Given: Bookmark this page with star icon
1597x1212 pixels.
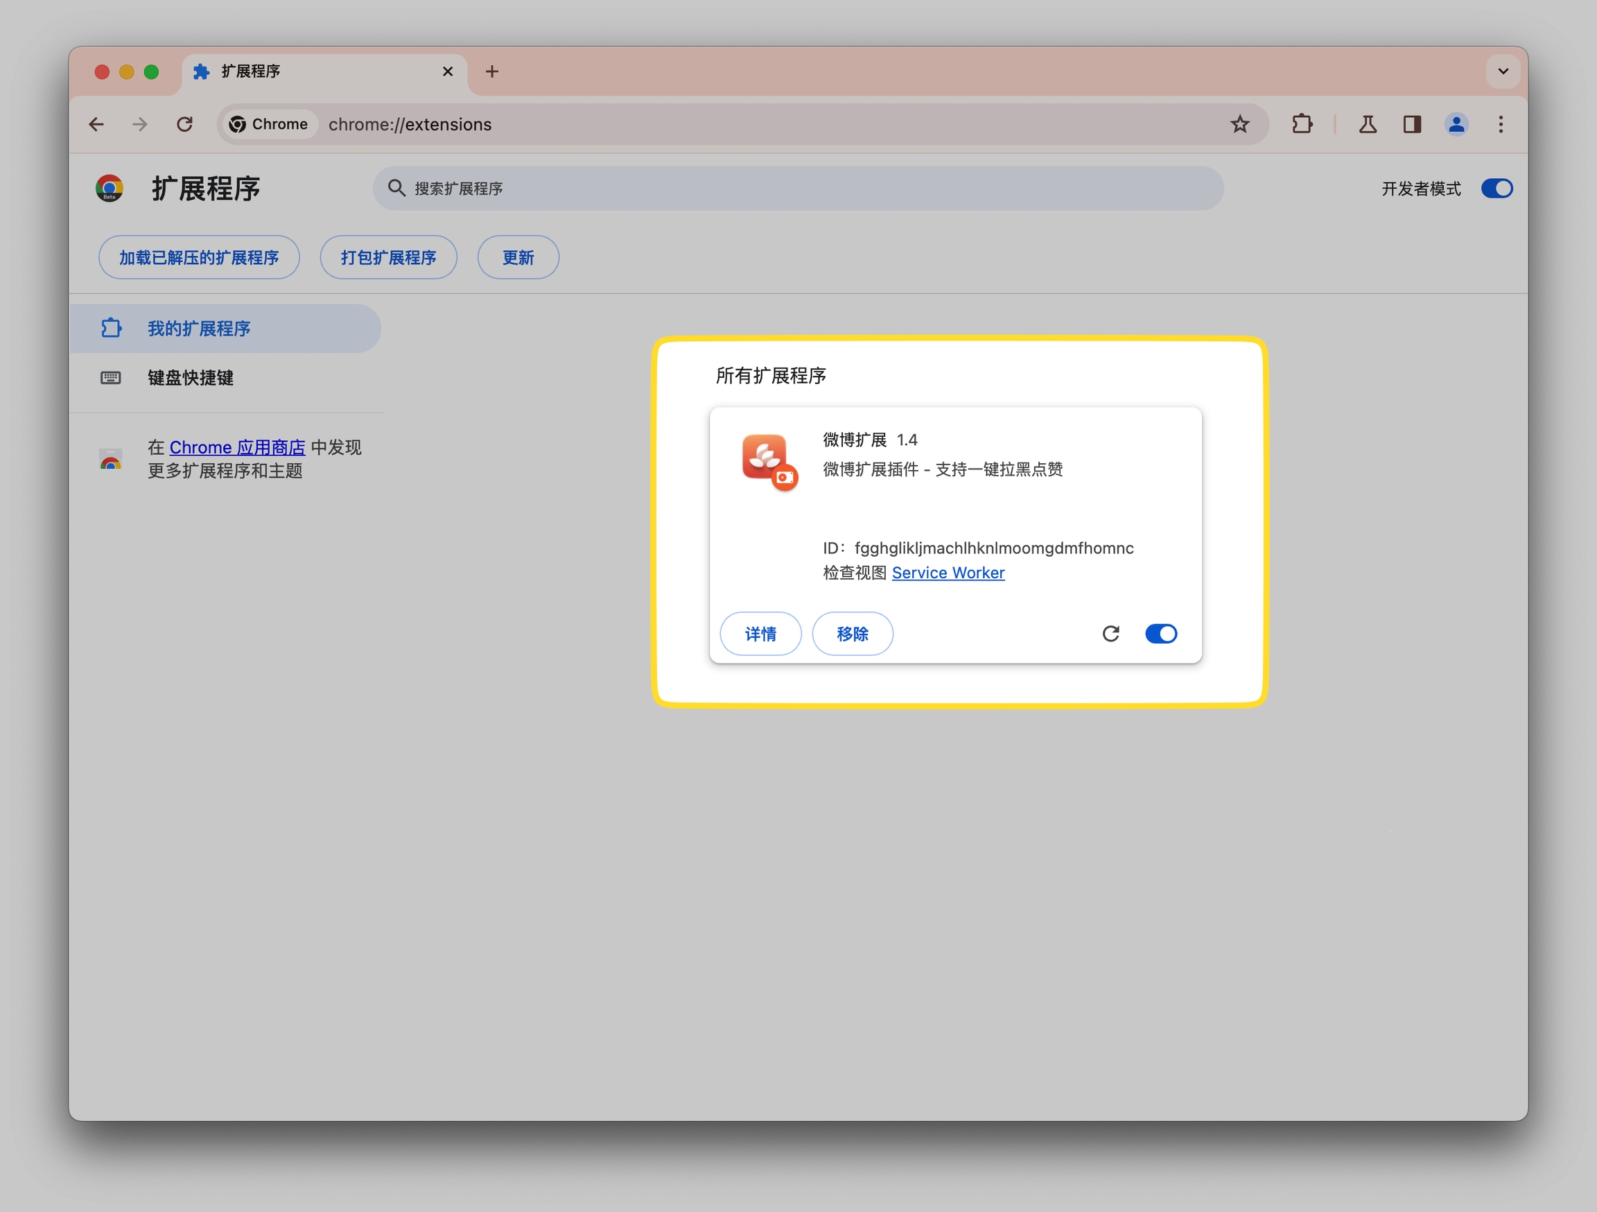Looking at the screenshot, I should (x=1239, y=124).
